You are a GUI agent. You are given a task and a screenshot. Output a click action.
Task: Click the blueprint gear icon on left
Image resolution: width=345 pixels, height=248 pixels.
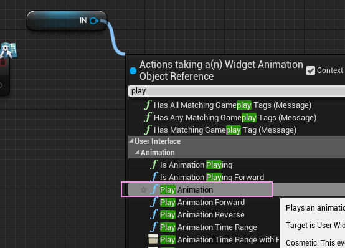[x=9, y=50]
